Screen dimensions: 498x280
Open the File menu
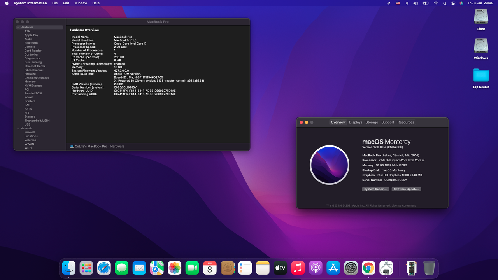pyautogui.click(x=55, y=3)
